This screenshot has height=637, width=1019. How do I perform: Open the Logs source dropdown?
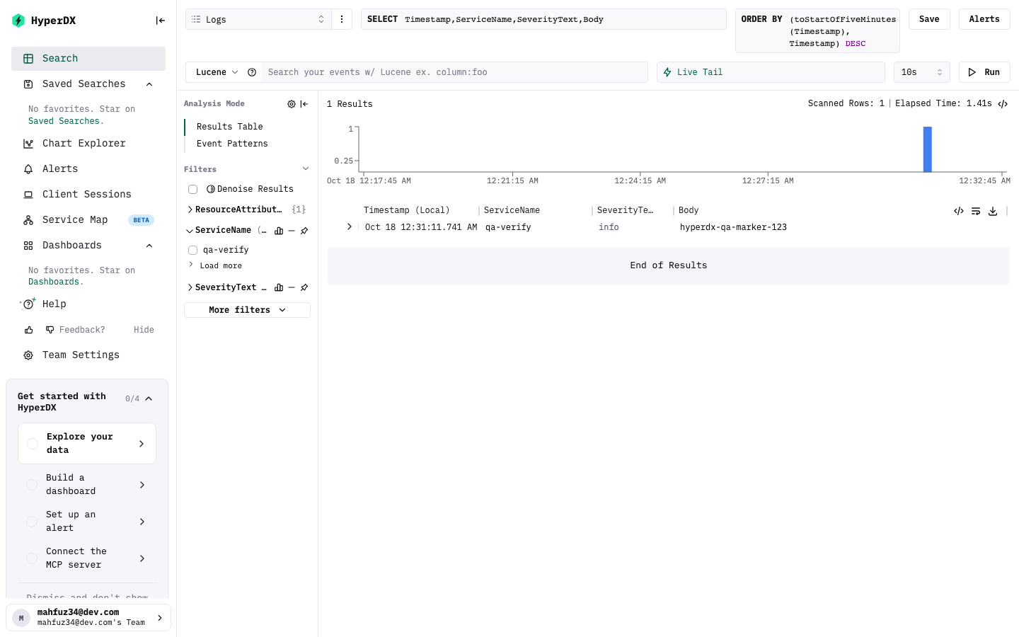click(x=258, y=19)
